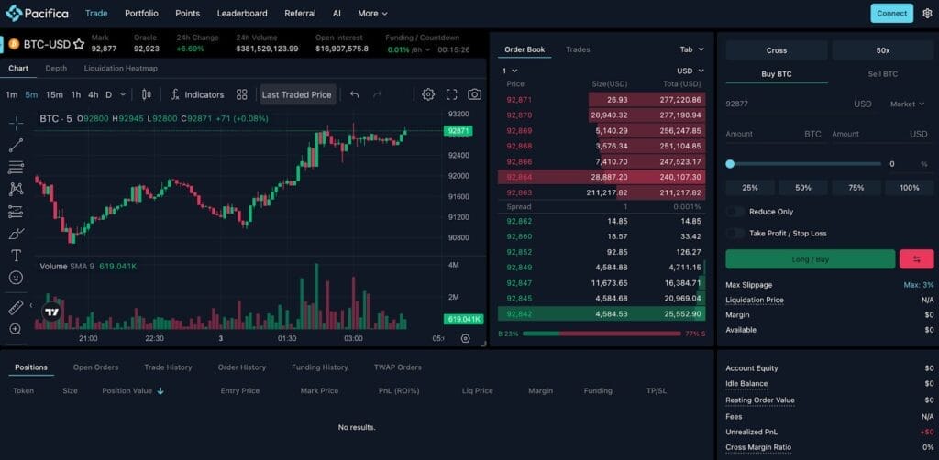
Task: Set amount to 100%
Action: (x=909, y=188)
